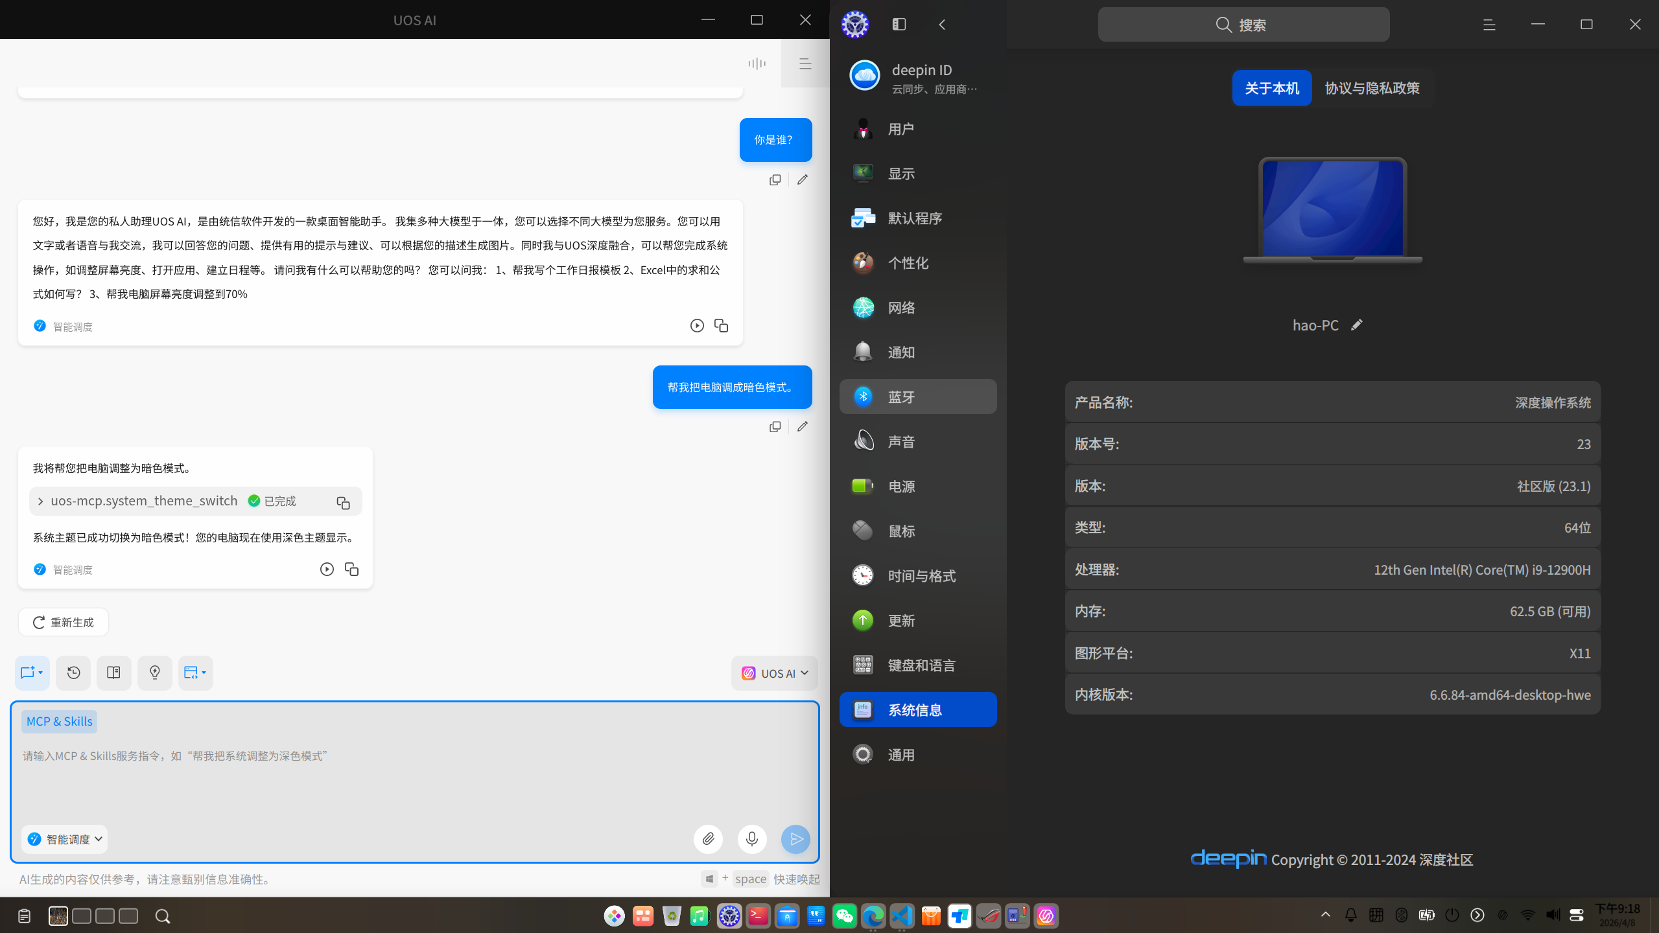
Task: Open 声音 sound settings
Action: [917, 441]
